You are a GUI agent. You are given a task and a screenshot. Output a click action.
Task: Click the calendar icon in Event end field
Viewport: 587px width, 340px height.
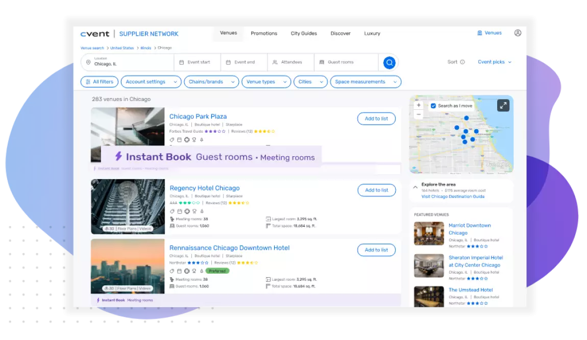228,62
